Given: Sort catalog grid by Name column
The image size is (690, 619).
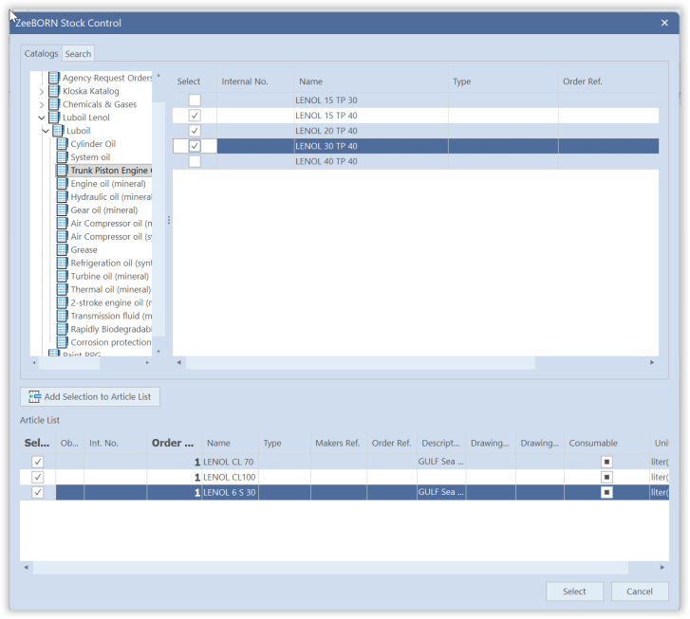Looking at the screenshot, I should [371, 82].
